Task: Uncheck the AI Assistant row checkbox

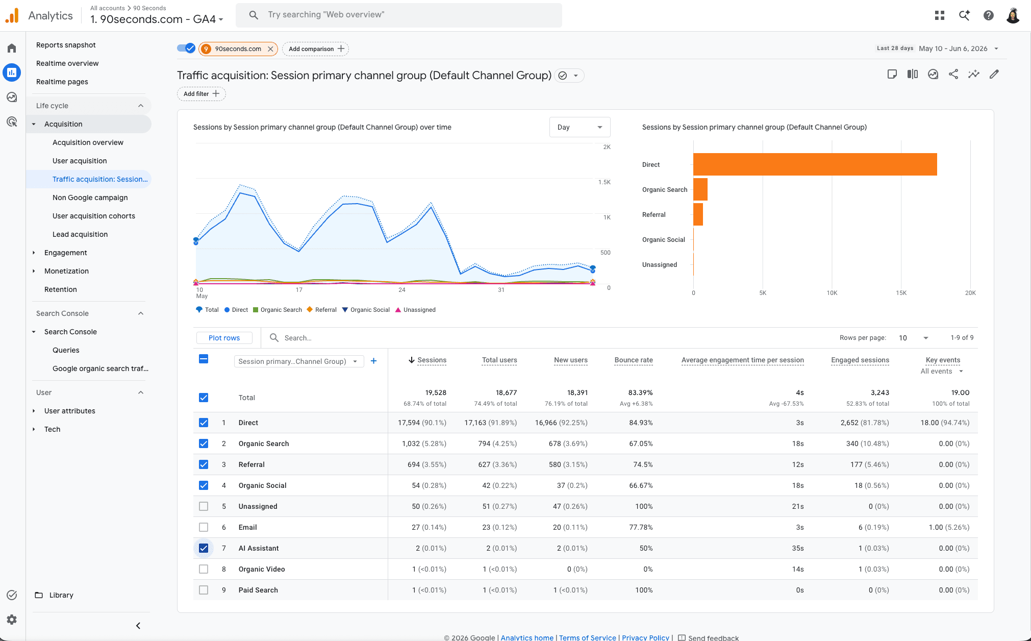Action: click(x=204, y=548)
